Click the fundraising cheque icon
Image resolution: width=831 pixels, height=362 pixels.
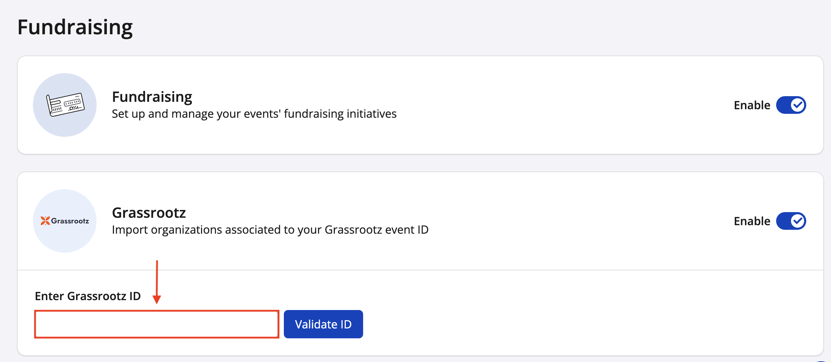coord(65,105)
